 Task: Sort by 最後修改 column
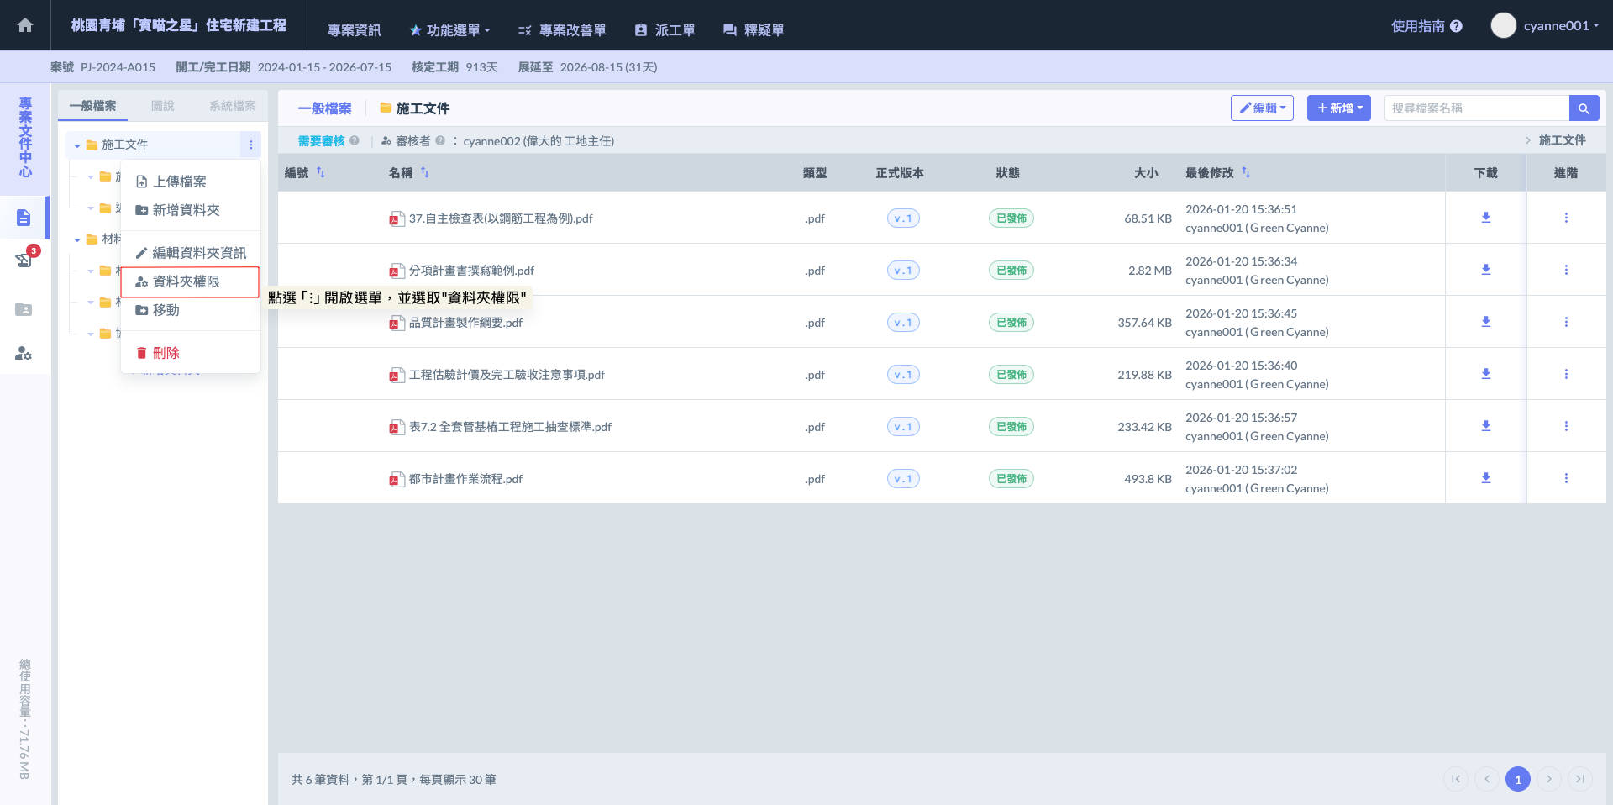coord(1246,173)
